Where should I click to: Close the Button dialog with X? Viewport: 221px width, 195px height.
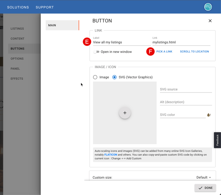[210, 21]
